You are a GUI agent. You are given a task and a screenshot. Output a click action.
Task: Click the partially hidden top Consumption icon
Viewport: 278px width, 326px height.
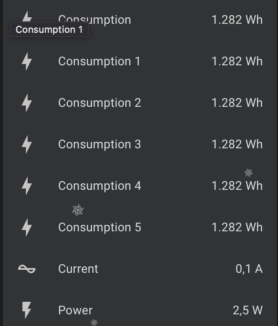(x=27, y=17)
